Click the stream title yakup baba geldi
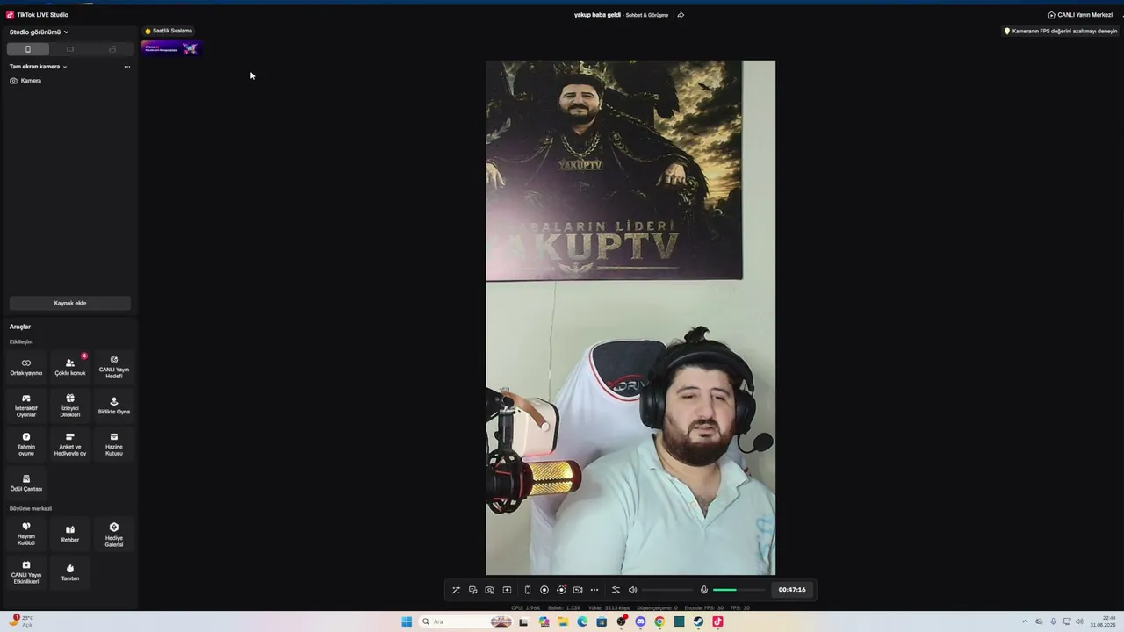Screen dimensions: 1124x632 (597, 15)
